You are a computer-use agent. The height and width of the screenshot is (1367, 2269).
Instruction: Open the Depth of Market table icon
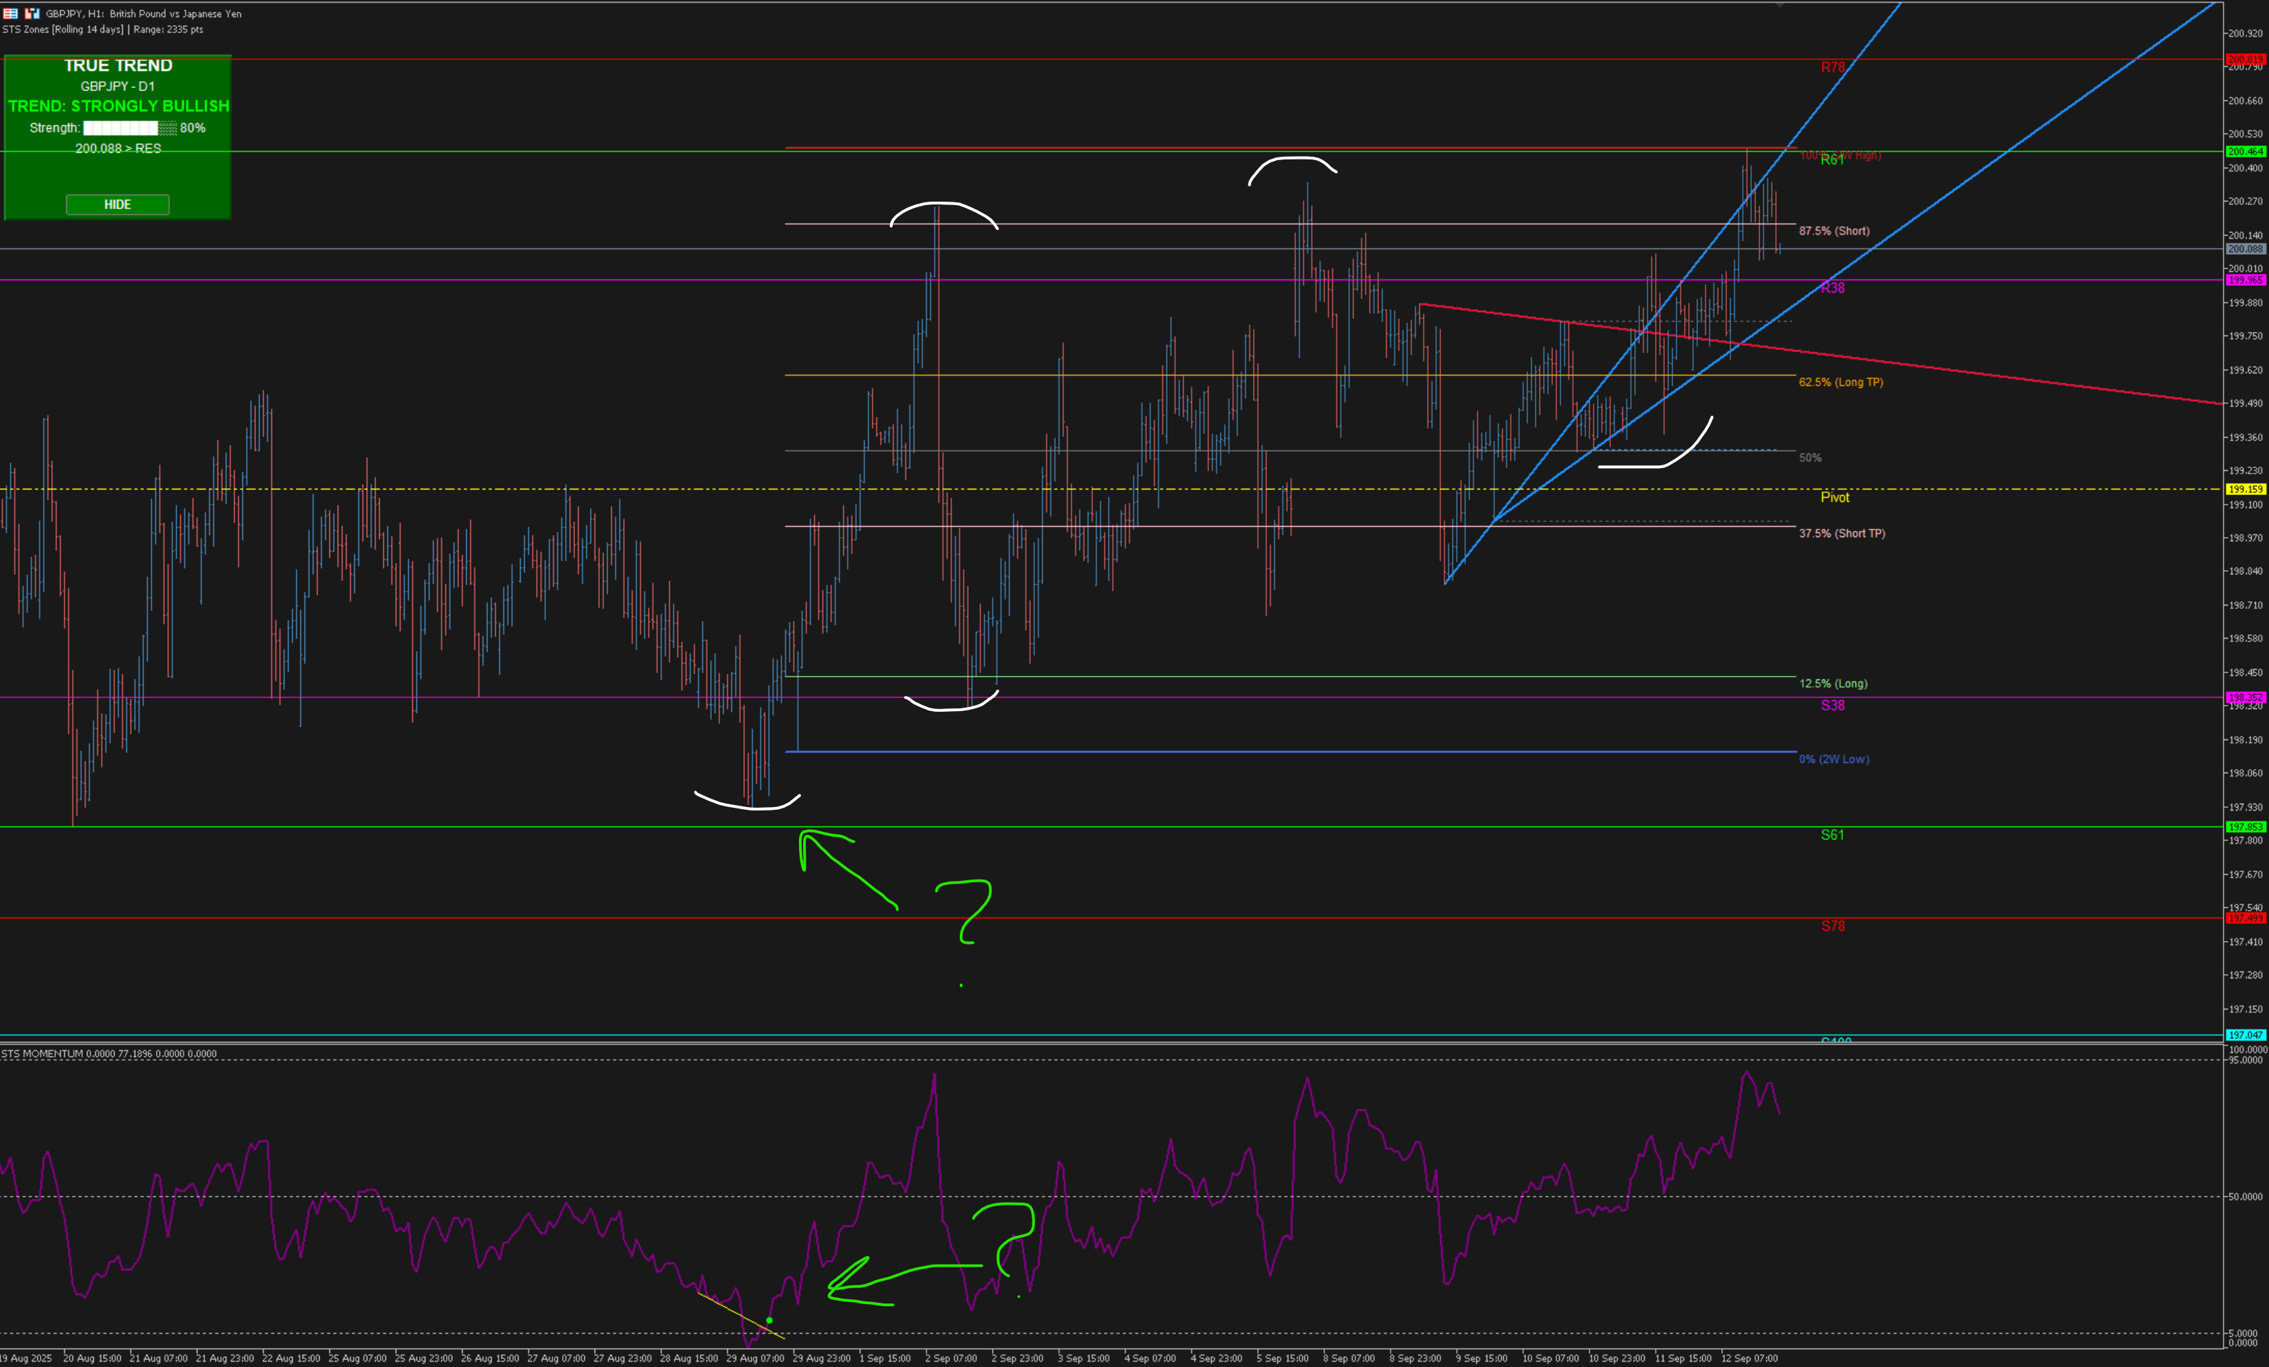pyautogui.click(x=10, y=13)
